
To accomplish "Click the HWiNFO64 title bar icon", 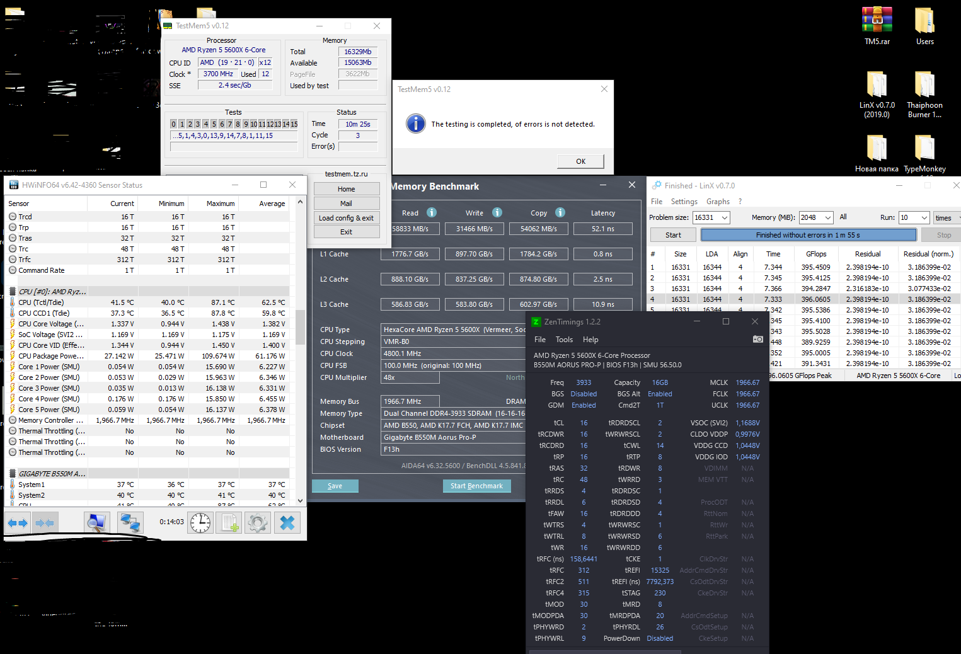I will tap(14, 185).
